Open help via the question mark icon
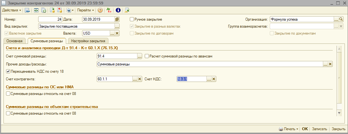 100,10
